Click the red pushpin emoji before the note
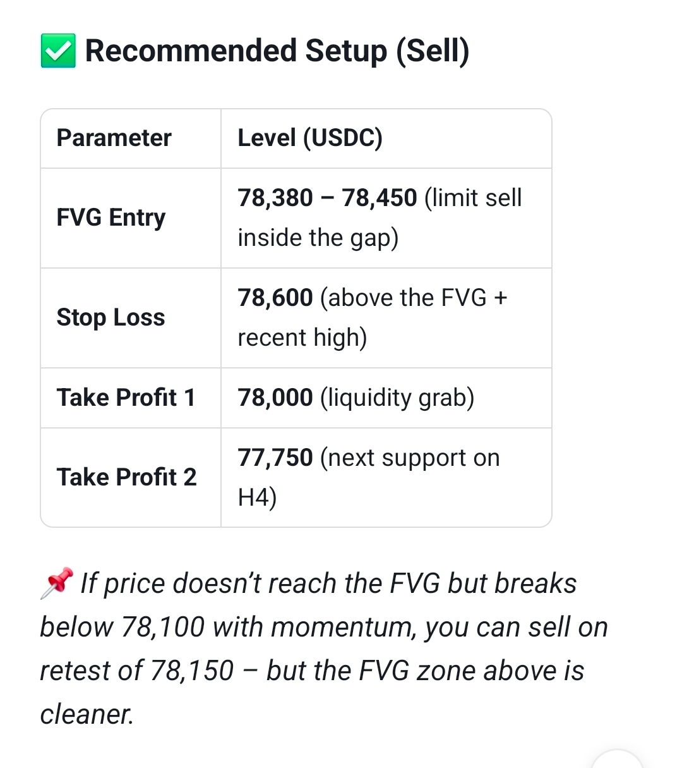 pos(56,583)
